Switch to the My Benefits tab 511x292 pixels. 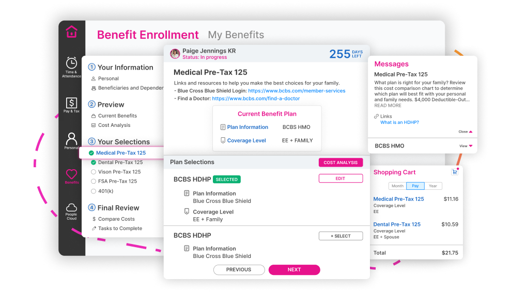[x=236, y=35]
